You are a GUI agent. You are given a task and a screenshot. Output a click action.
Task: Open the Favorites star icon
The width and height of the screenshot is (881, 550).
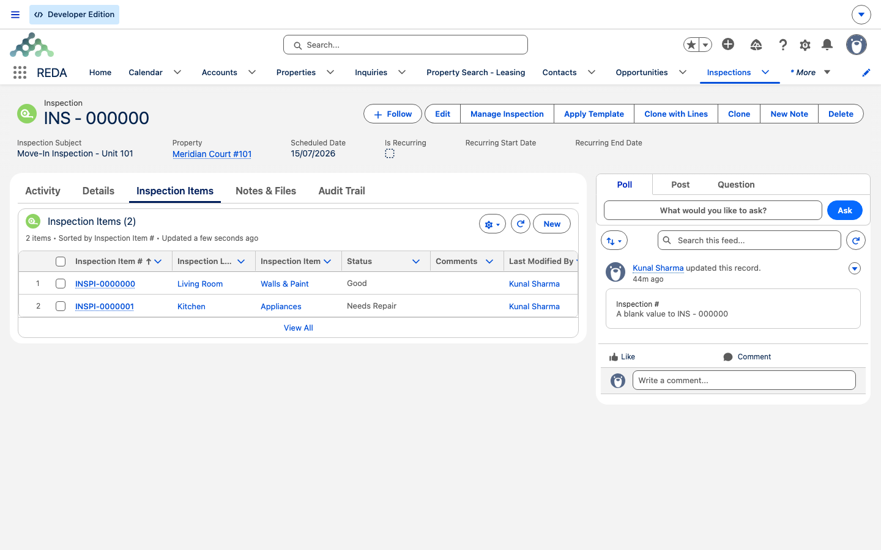(691, 45)
